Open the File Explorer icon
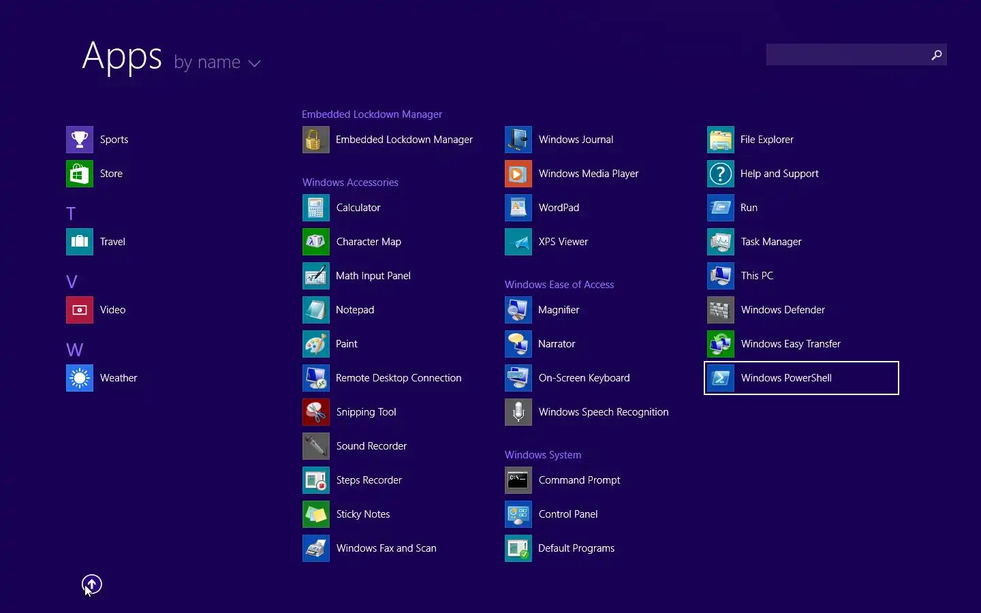Screen dimensions: 981x613 [x=721, y=140]
